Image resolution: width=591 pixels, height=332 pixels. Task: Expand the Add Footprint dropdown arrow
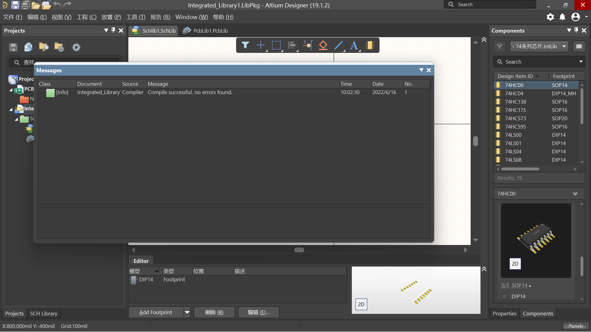pyautogui.click(x=187, y=312)
